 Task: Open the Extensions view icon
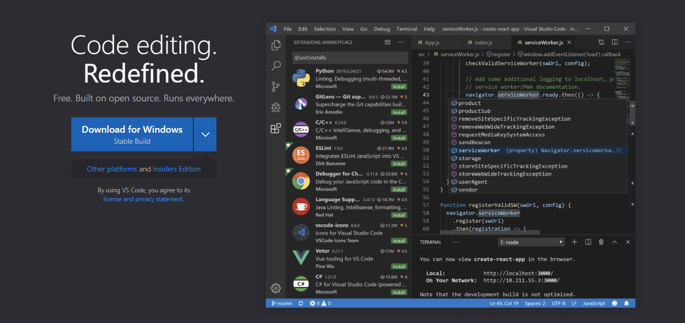click(276, 129)
